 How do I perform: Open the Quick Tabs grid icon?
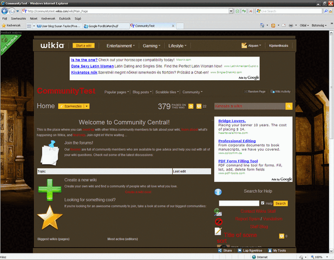tap(29, 26)
